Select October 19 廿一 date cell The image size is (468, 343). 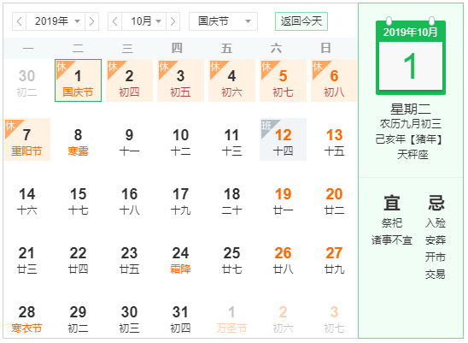pyautogui.click(x=283, y=198)
